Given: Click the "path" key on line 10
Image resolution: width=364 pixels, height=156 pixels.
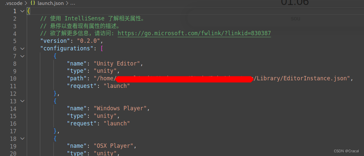Looking at the screenshot, I should [77, 78].
